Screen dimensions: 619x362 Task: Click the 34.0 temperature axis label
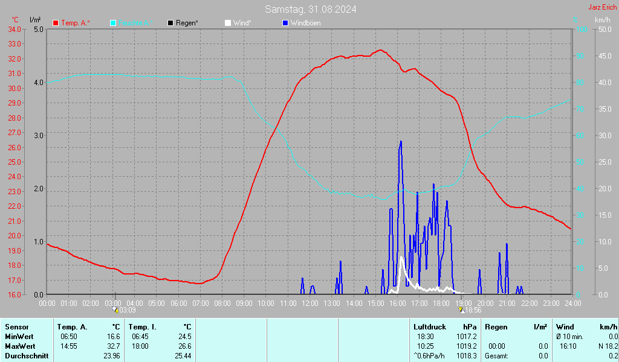(15, 29)
